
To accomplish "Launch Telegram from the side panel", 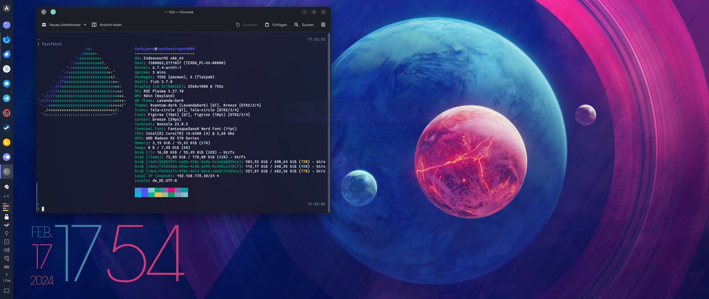I will [7, 98].
